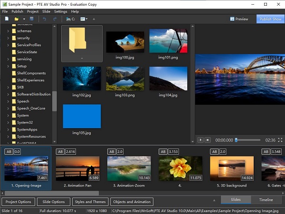The image size is (285, 214).
Task: Undo the last action
Action: pos(45,19)
